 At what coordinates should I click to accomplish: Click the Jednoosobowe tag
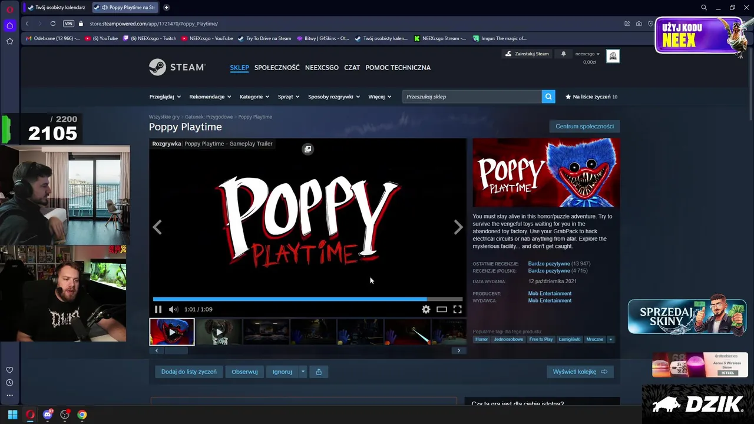coord(508,339)
